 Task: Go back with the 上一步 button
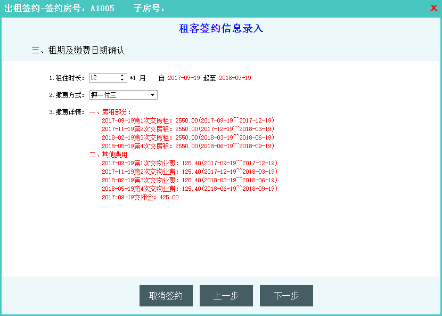pyautogui.click(x=226, y=296)
